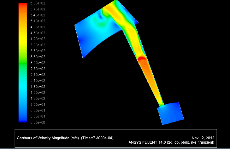The height and width of the screenshot is (149, 230).
Task: Click the Time=7.3000e-04 text
Action: (97, 138)
